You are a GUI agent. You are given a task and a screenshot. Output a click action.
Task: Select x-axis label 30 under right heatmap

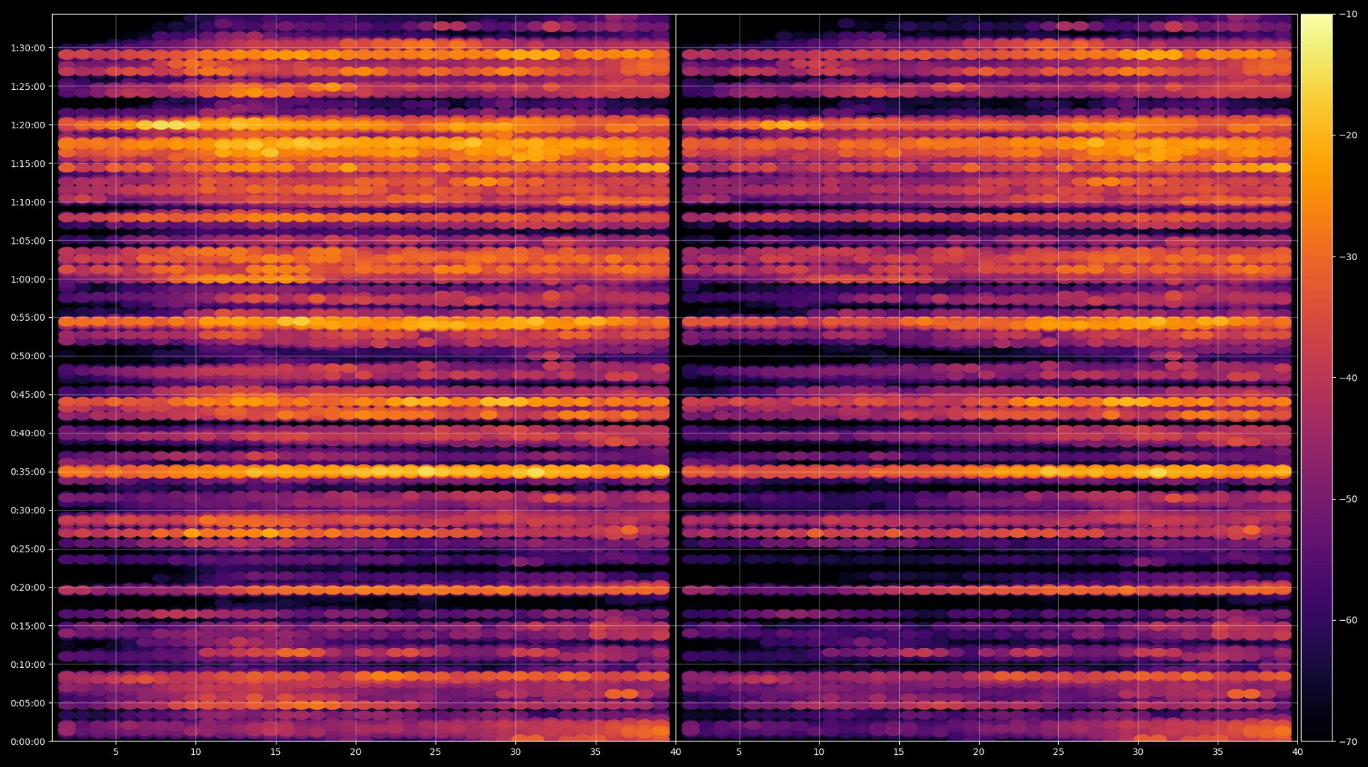pyautogui.click(x=1139, y=752)
